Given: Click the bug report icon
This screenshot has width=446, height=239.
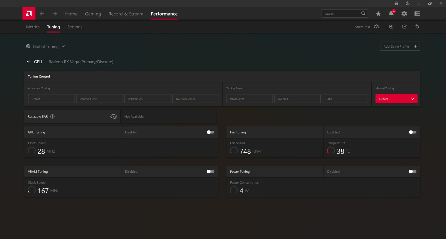Looking at the screenshot, I should pos(396,4).
